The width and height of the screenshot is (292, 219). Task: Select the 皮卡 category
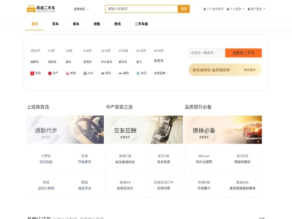click(x=139, y=62)
